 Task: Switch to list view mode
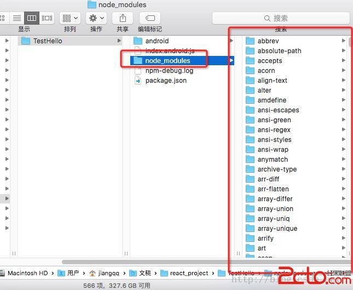click(16, 18)
